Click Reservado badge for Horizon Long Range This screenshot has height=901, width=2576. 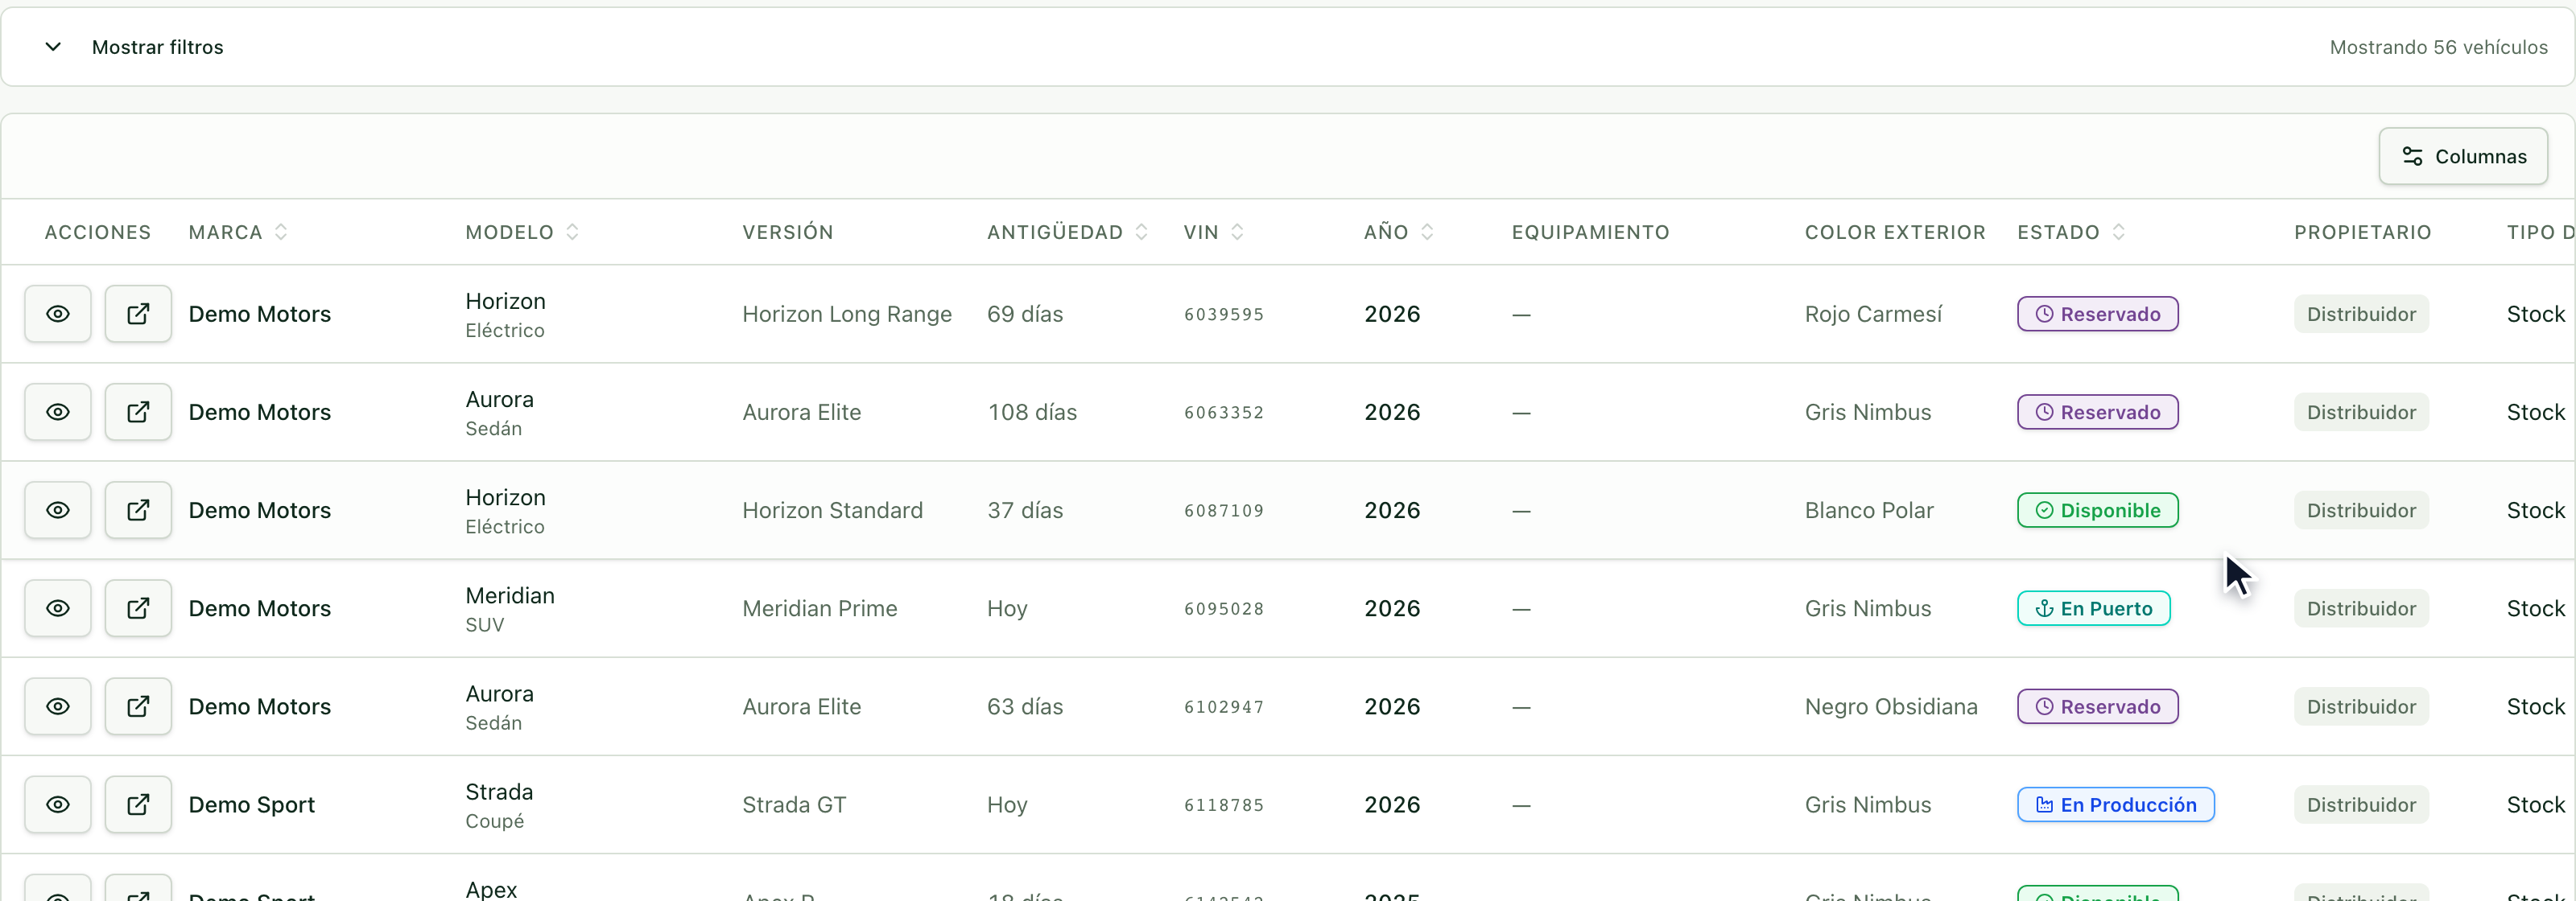click(x=2097, y=314)
